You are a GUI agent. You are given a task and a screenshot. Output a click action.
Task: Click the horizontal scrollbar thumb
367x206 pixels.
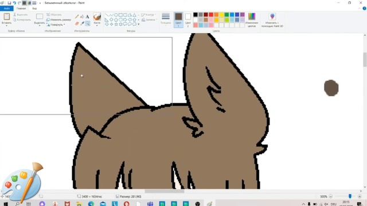coord(165,191)
